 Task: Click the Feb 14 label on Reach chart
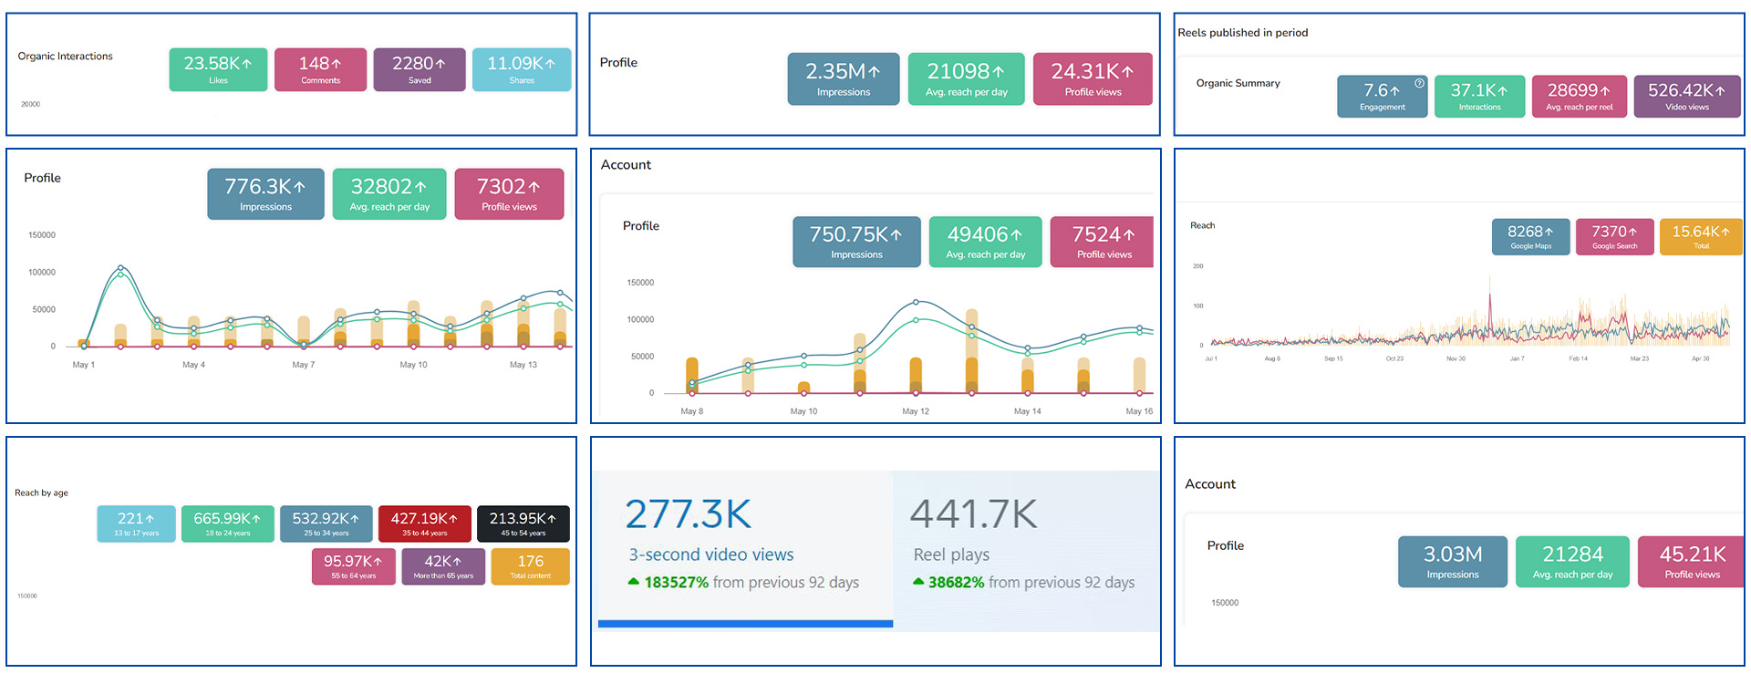coord(1578,358)
